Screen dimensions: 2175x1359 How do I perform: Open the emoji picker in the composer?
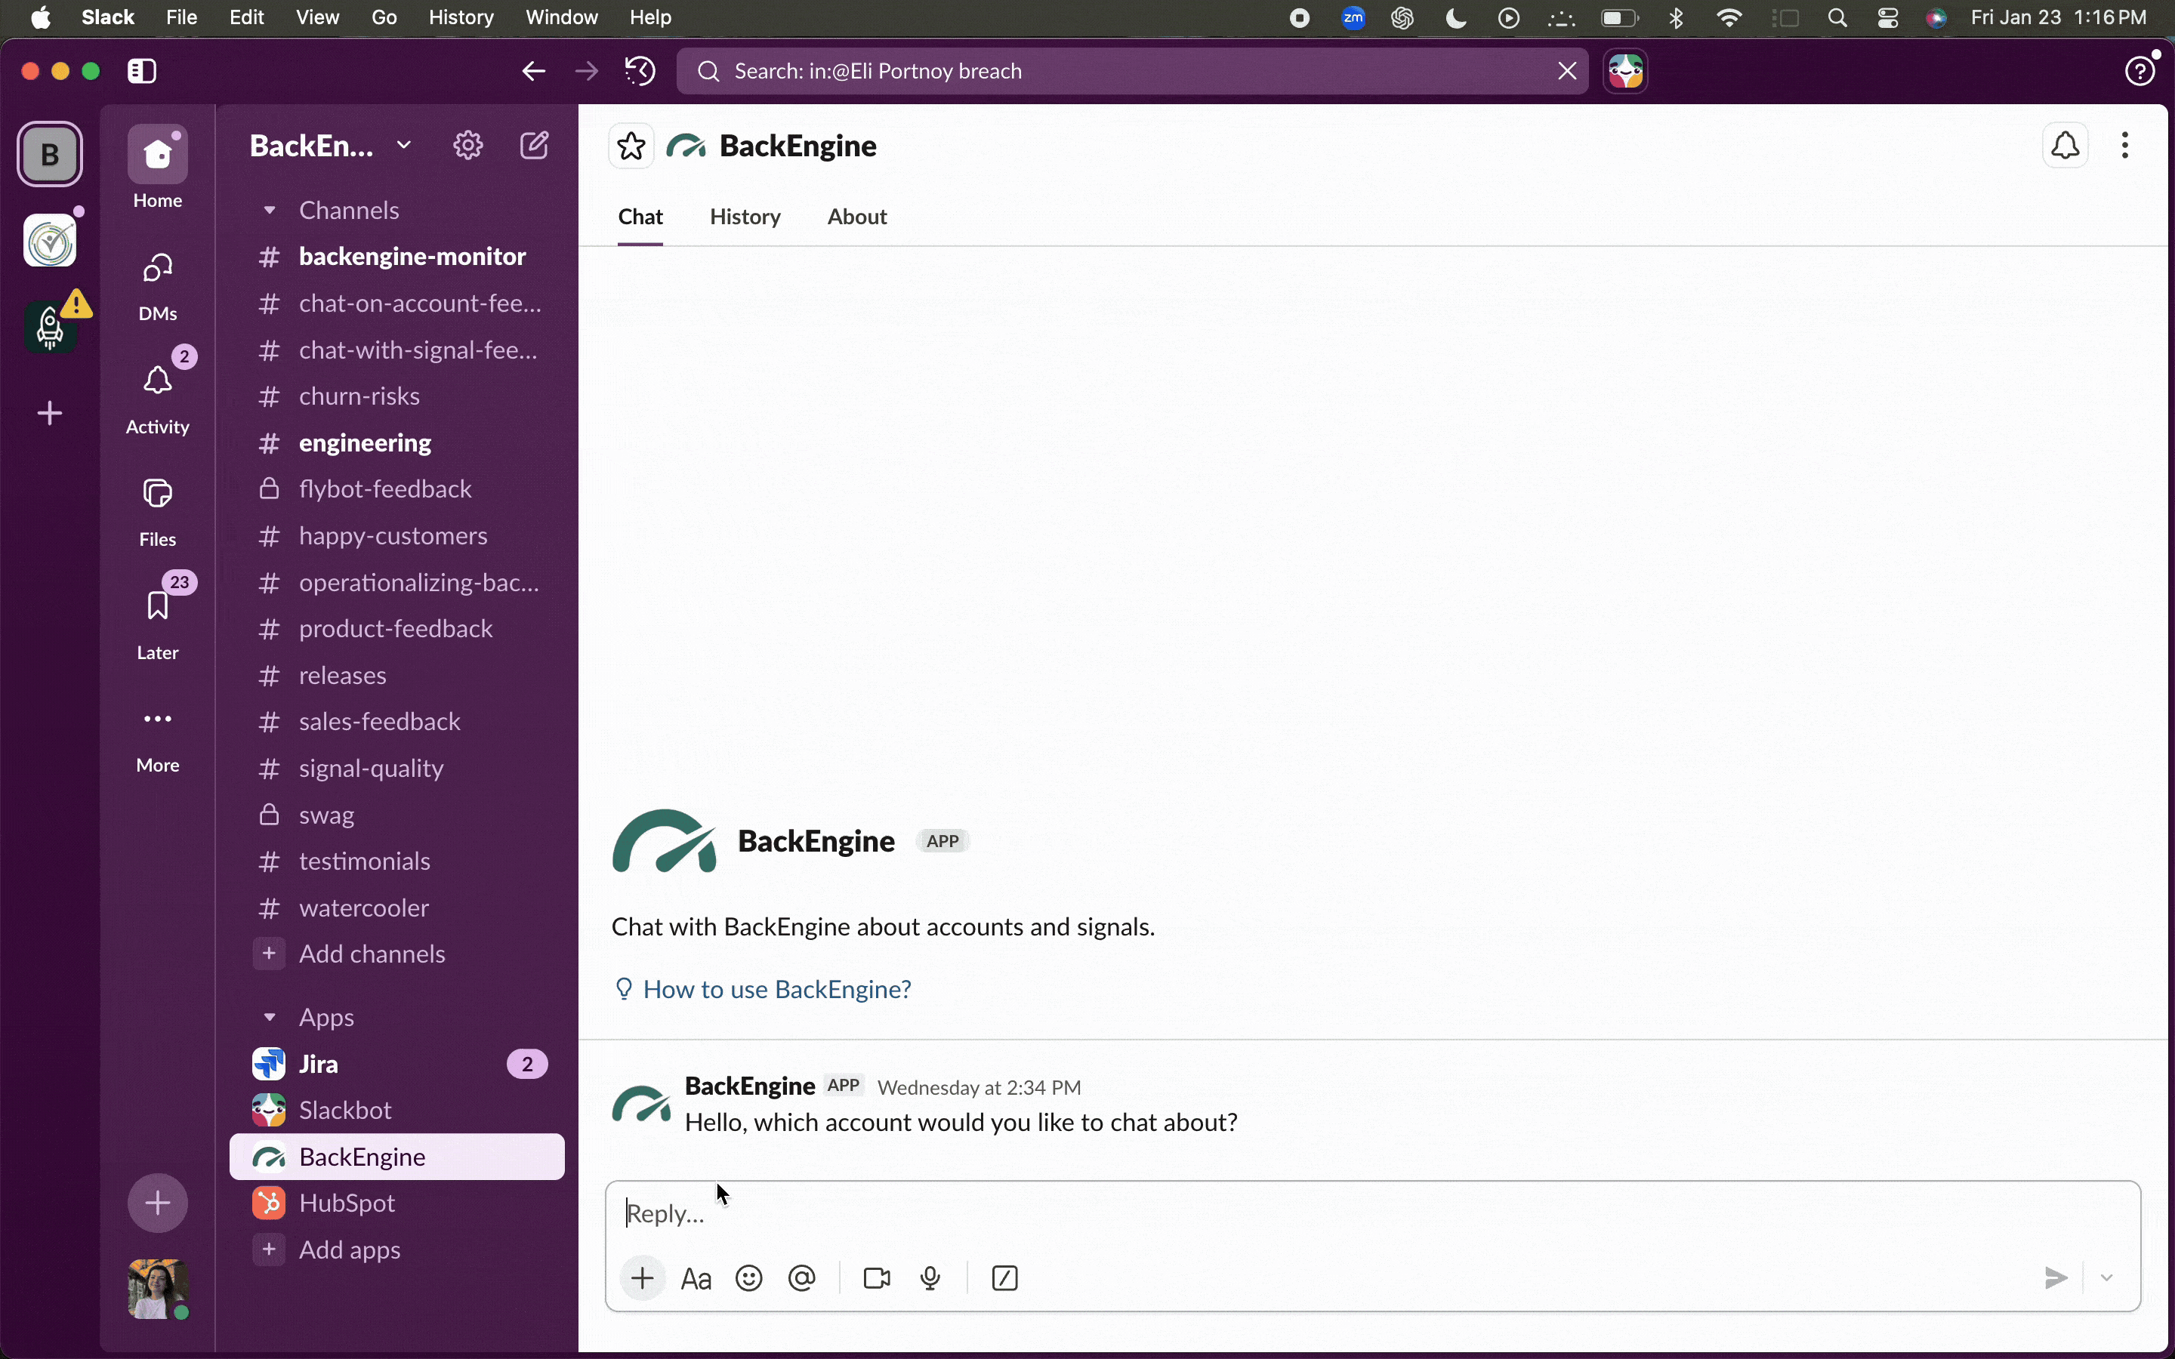(748, 1277)
